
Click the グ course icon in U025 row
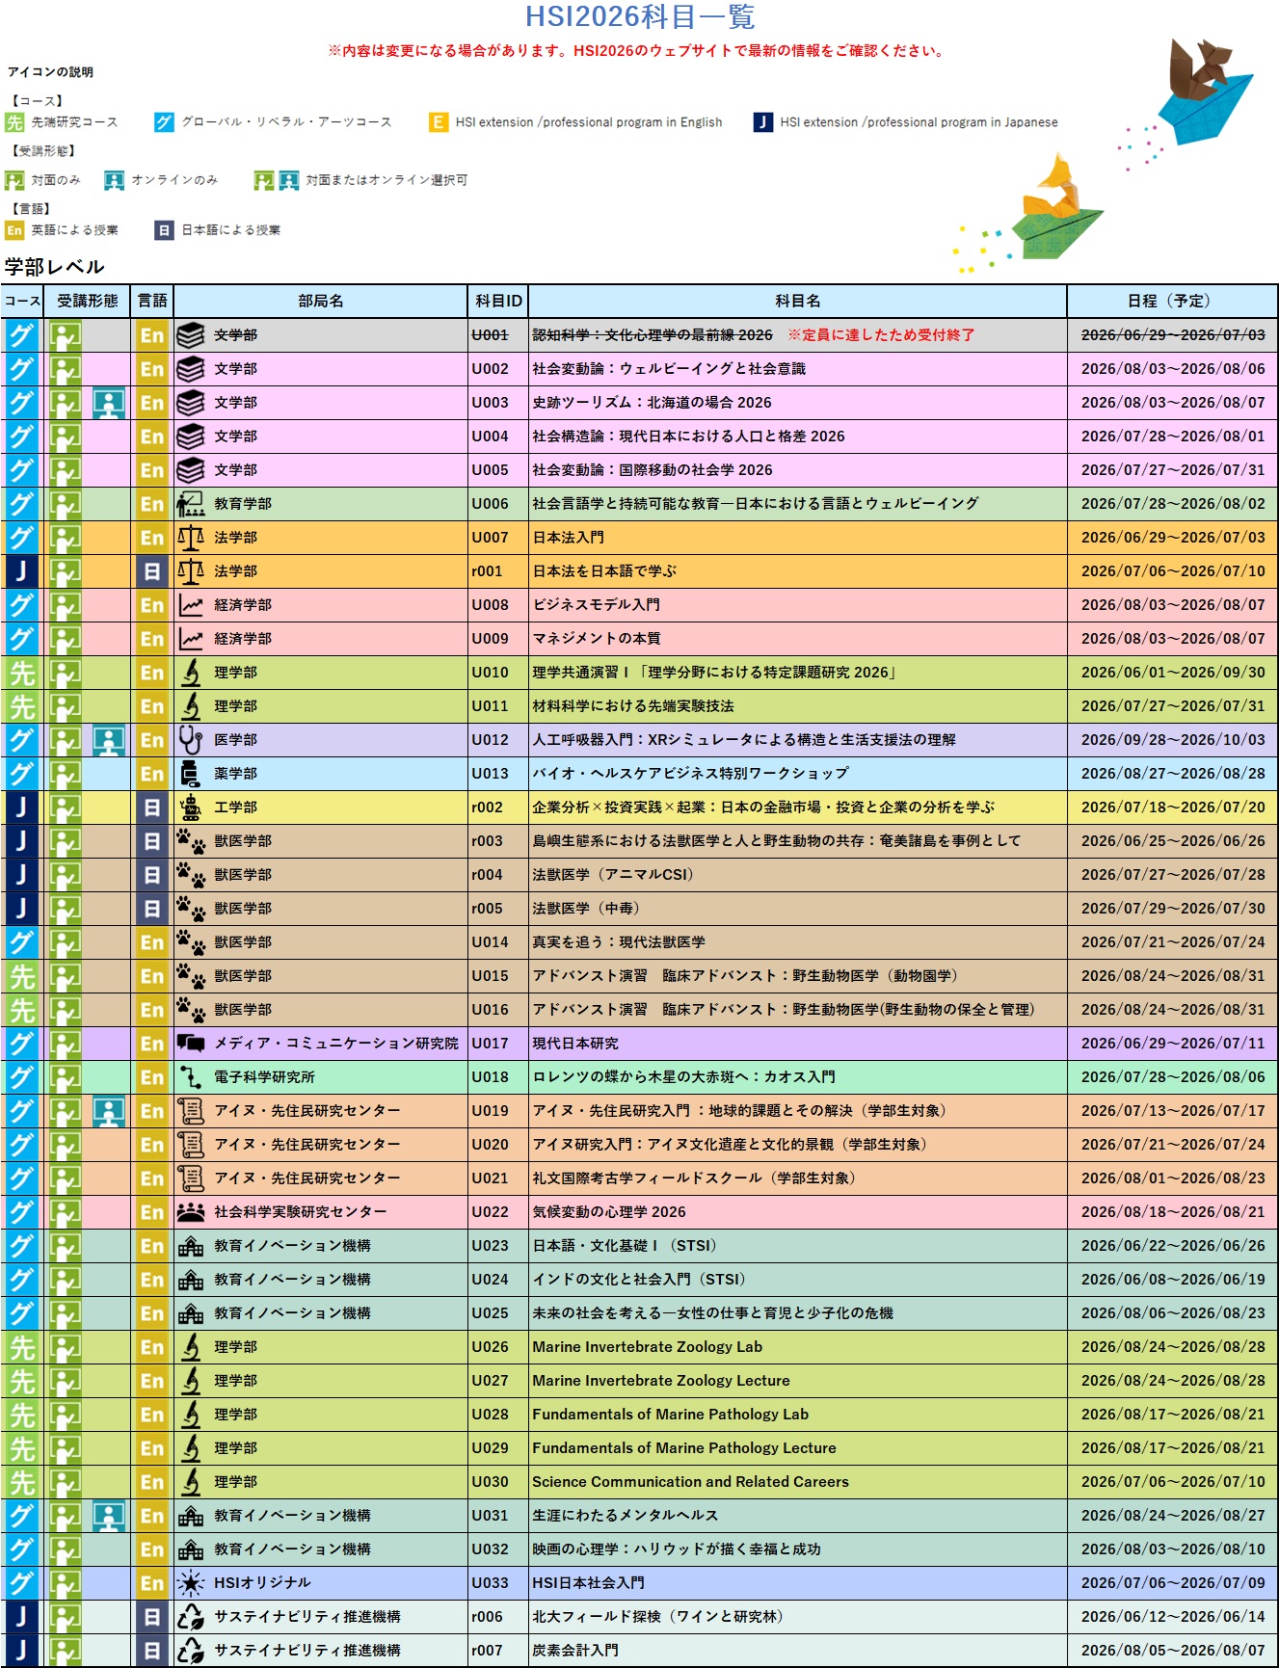click(21, 1313)
